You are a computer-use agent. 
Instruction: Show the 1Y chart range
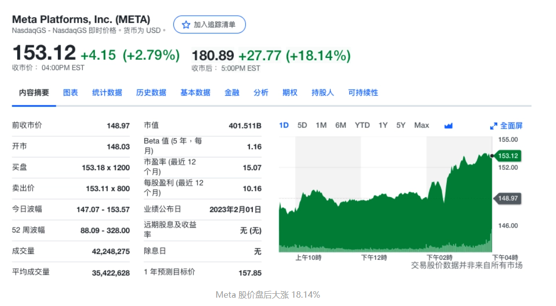(383, 126)
